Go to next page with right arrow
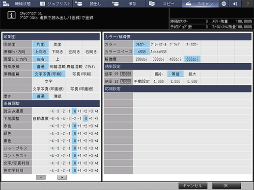The image size is (254, 190). [62, 177]
